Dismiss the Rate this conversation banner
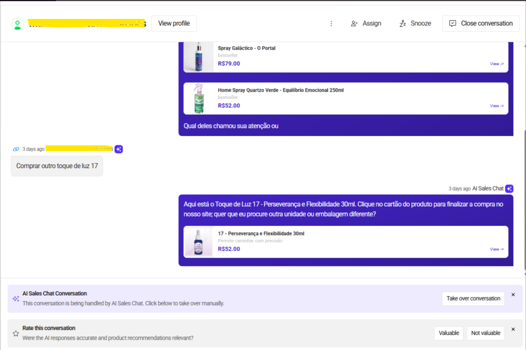Viewport: 526px width, 350px height. (x=513, y=329)
